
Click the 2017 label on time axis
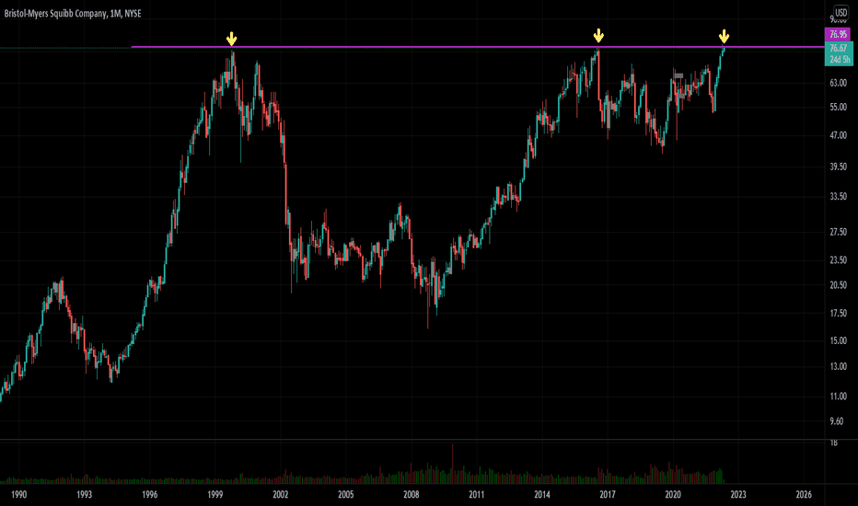pos(608,495)
